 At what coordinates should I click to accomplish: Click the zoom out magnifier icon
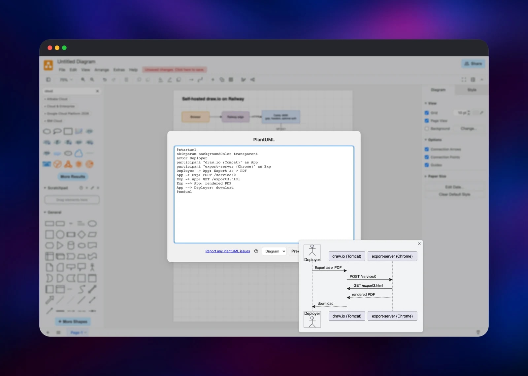(92, 79)
